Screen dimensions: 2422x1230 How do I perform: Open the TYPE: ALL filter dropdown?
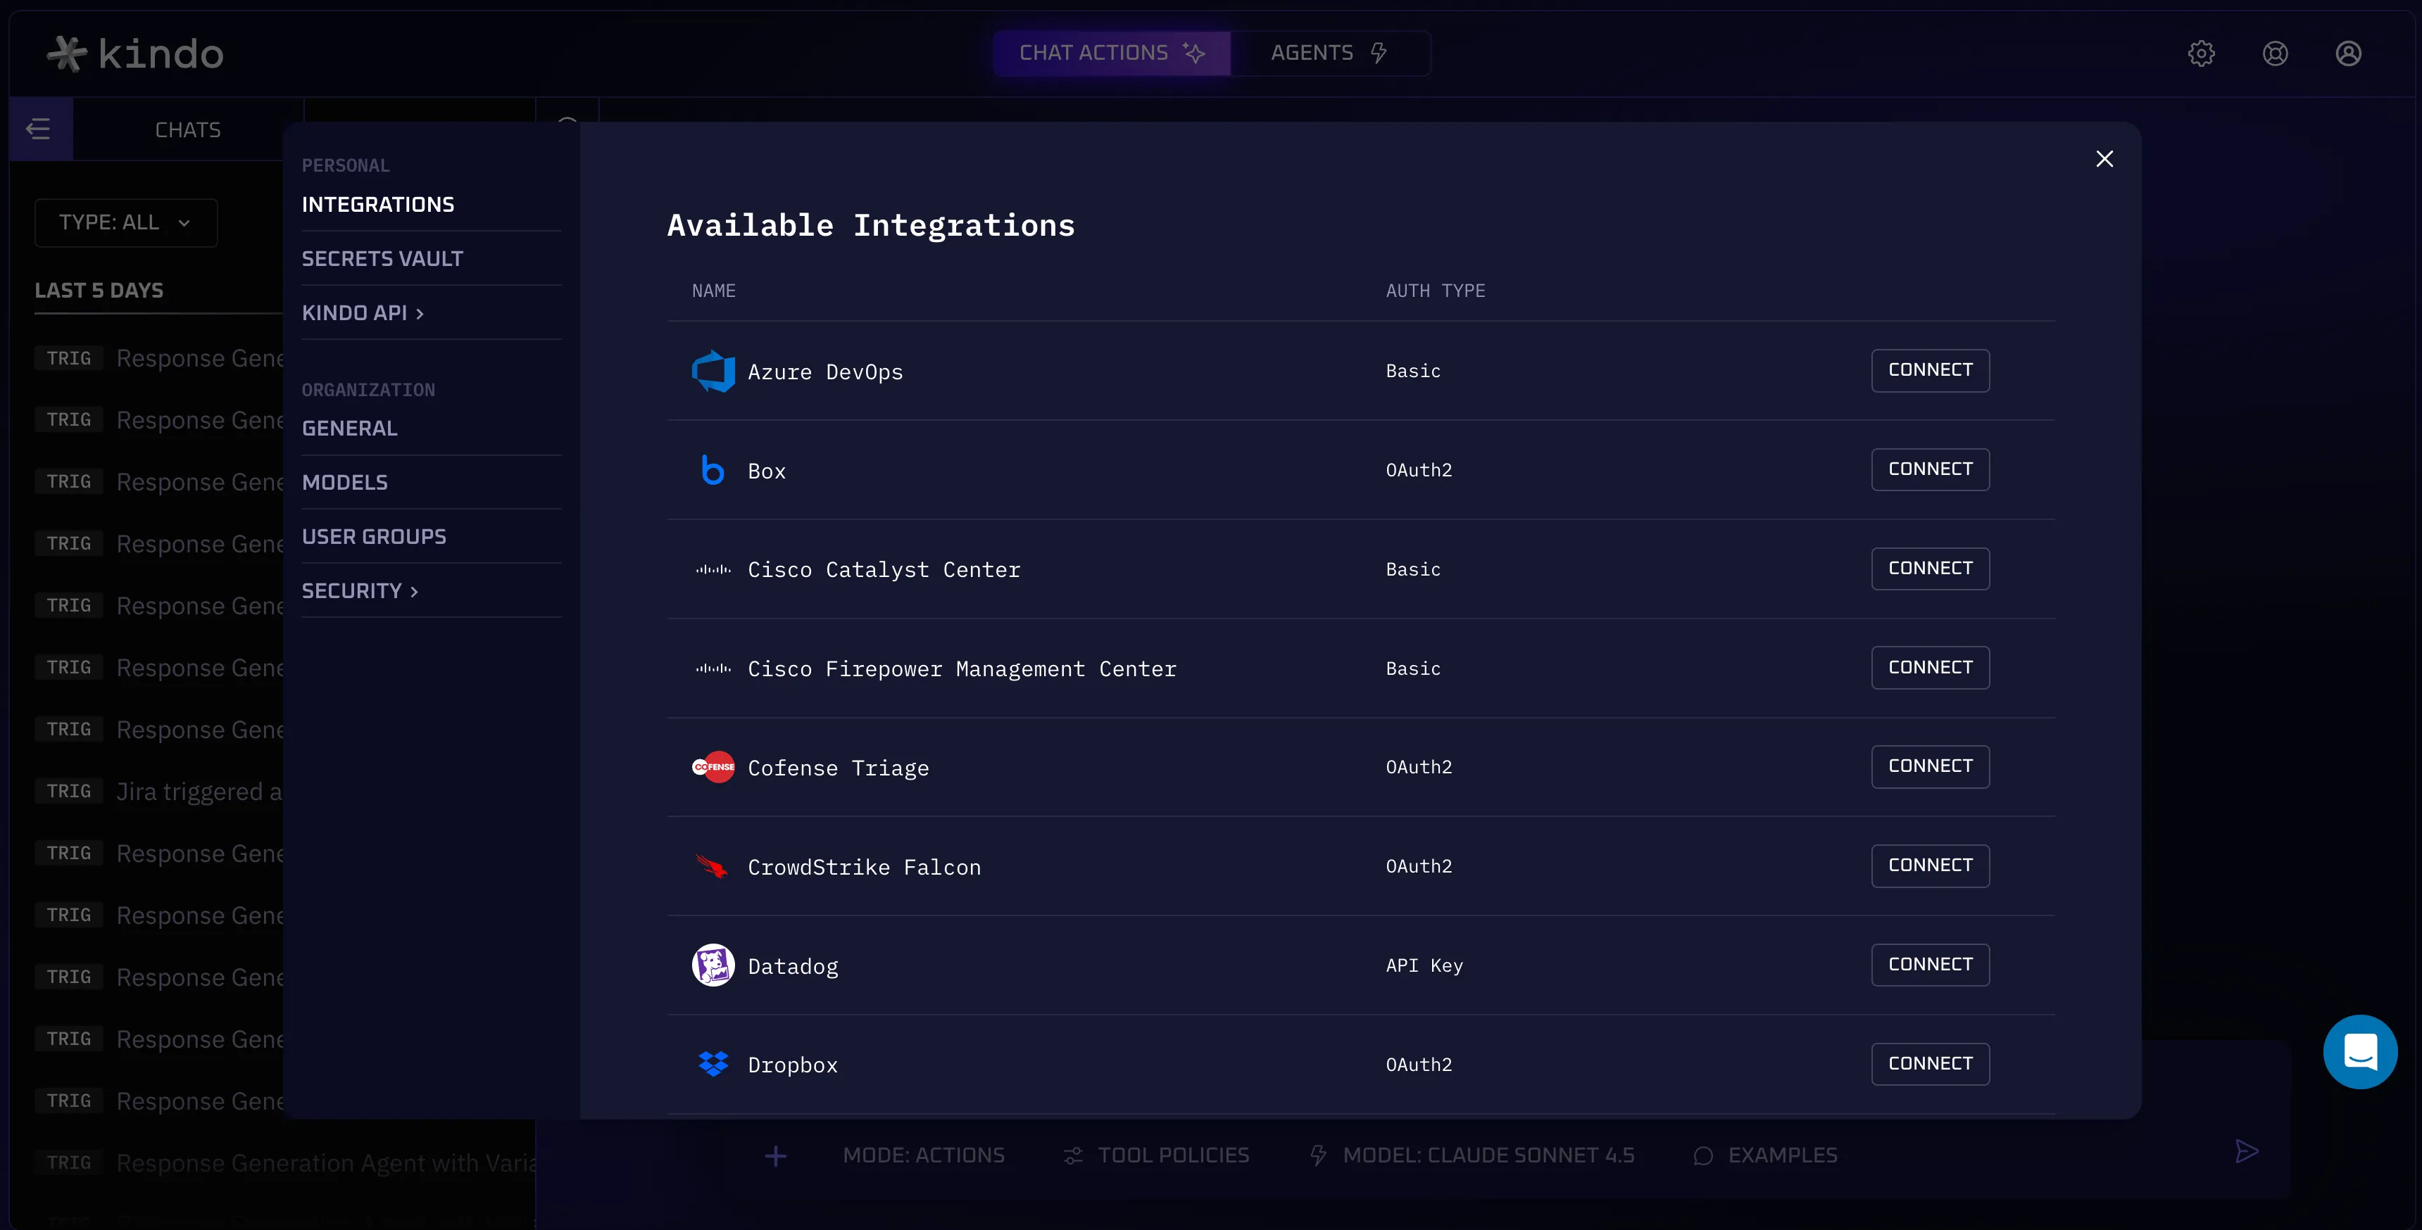pos(125,222)
